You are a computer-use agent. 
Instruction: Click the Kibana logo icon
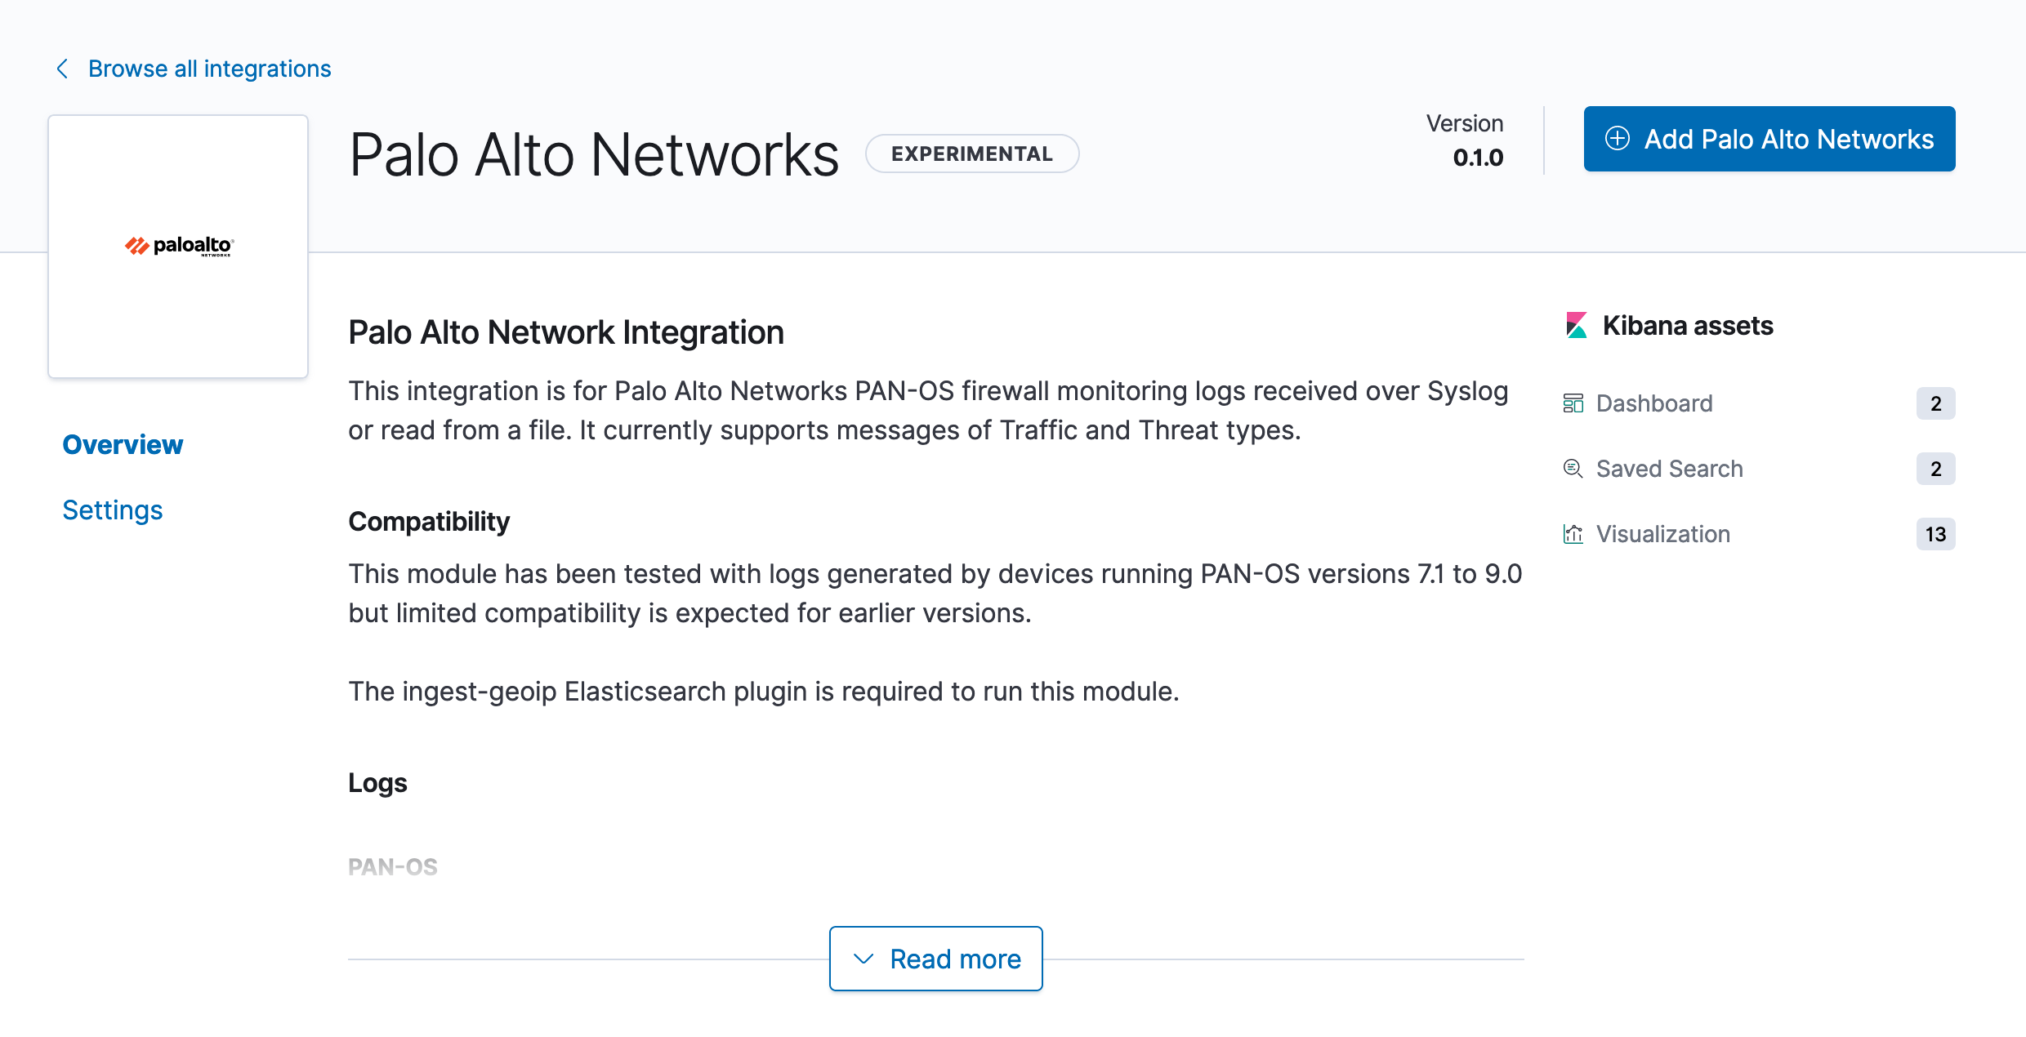(1576, 326)
